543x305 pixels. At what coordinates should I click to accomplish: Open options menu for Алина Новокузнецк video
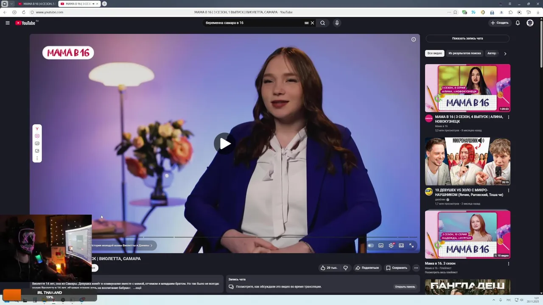[509, 117]
